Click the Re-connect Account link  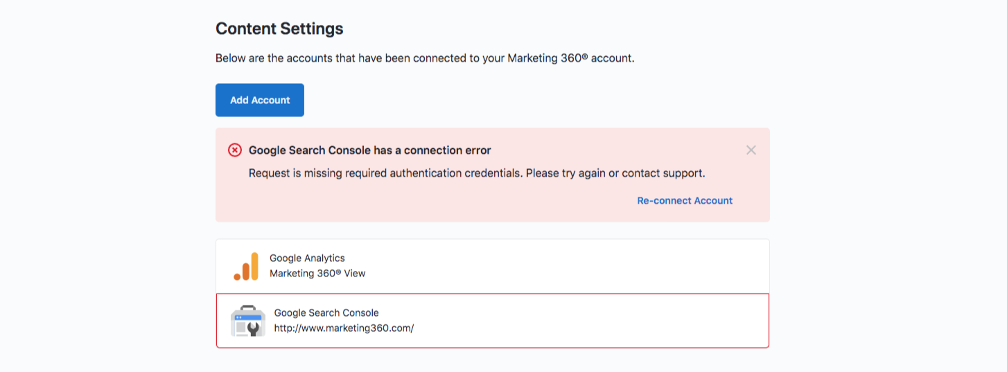pos(685,201)
